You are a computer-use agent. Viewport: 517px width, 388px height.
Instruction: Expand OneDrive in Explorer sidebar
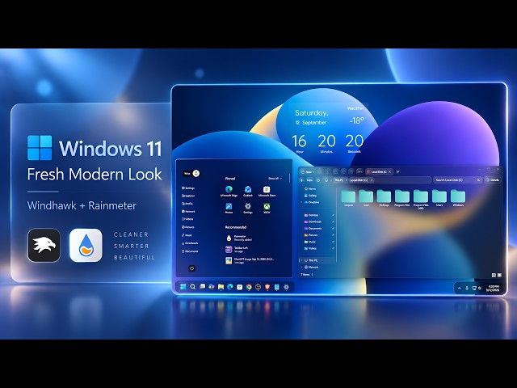click(x=301, y=202)
